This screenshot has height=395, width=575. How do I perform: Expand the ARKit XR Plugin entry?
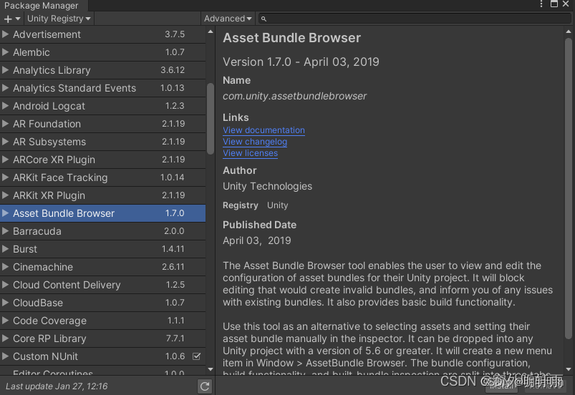5,195
